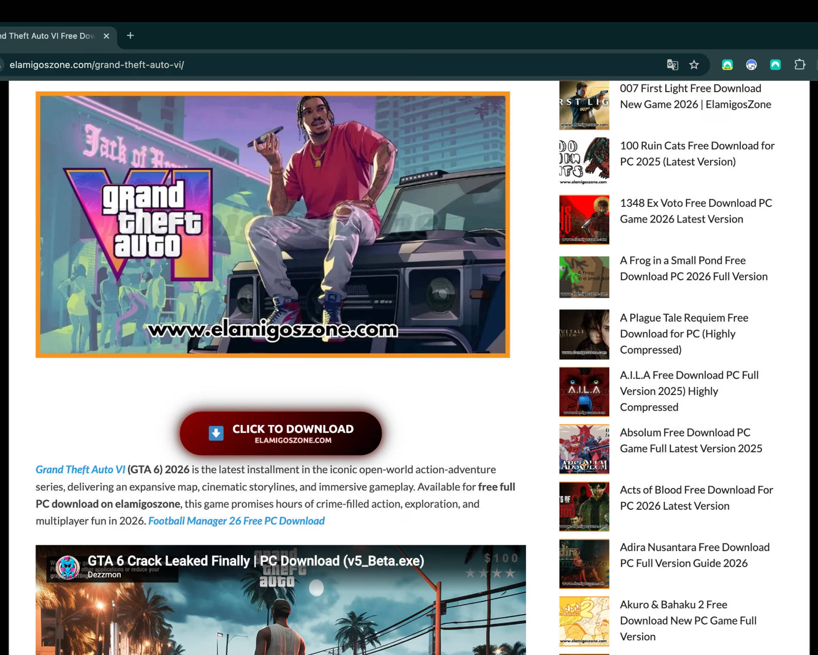Click the 1348 Ex Voto thumbnail

(584, 220)
